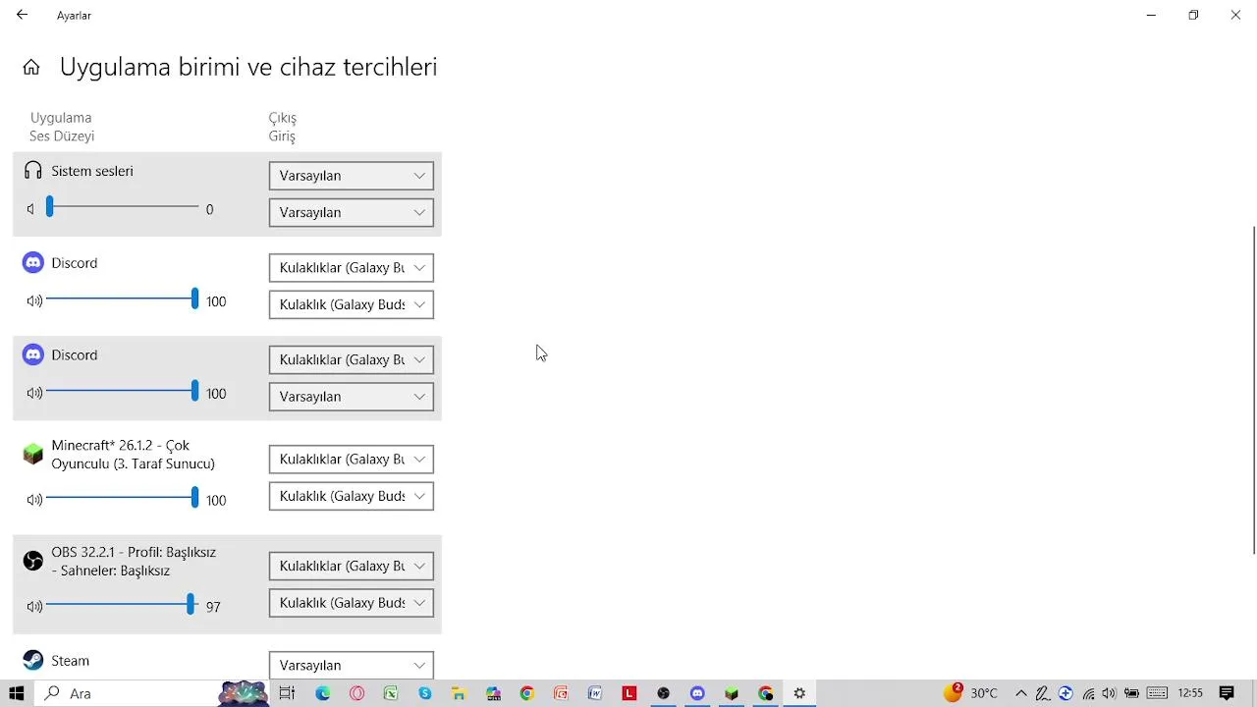Open the Windows Start menu

point(17,693)
